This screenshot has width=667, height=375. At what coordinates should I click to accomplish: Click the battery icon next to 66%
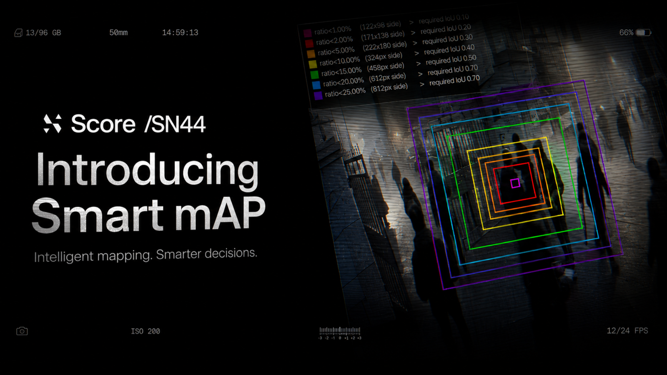coord(643,32)
